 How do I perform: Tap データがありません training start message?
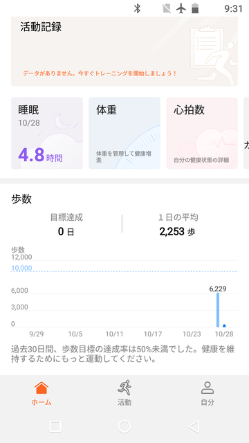pos(100,73)
